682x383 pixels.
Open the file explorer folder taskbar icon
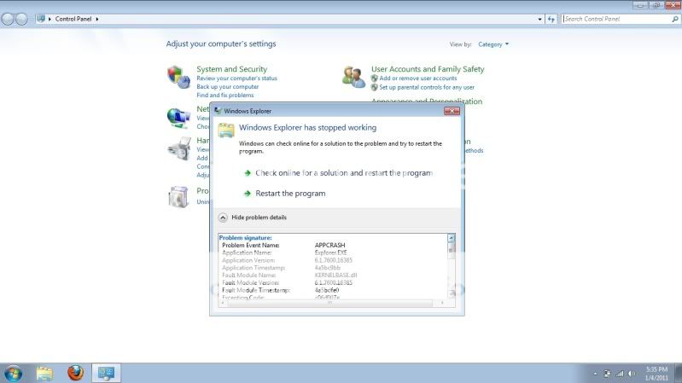pos(44,373)
